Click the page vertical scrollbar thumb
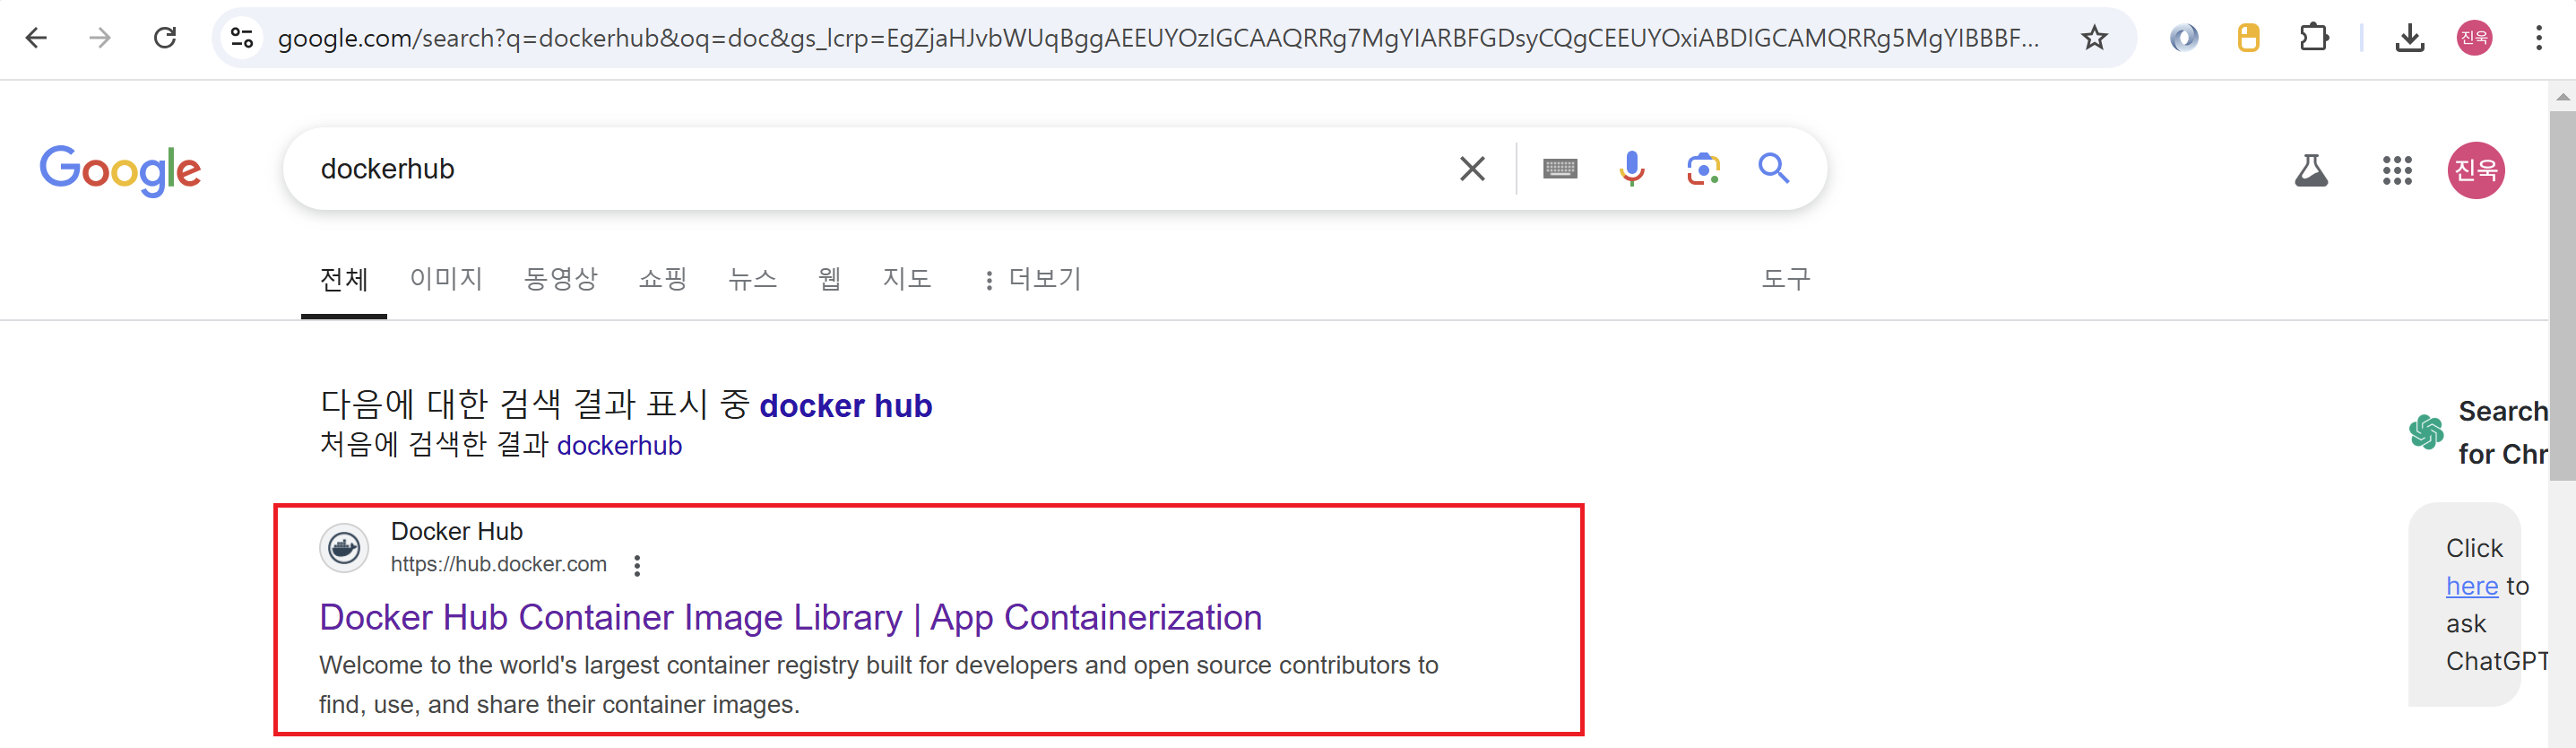 [2562, 295]
